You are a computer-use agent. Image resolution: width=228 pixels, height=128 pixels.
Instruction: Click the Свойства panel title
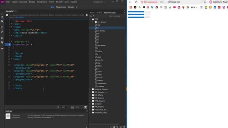pyautogui.click(x=9, y=111)
